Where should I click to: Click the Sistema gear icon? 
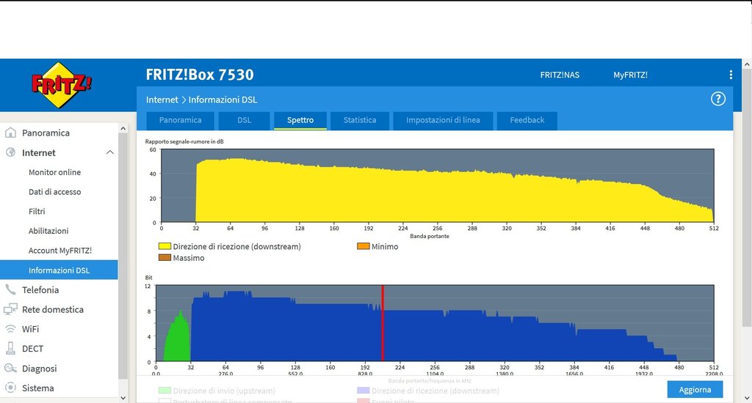click(10, 388)
